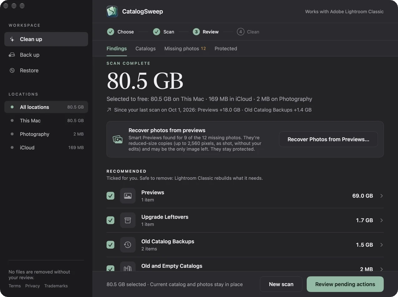Select the Photography location
The width and height of the screenshot is (398, 297).
click(x=46, y=134)
